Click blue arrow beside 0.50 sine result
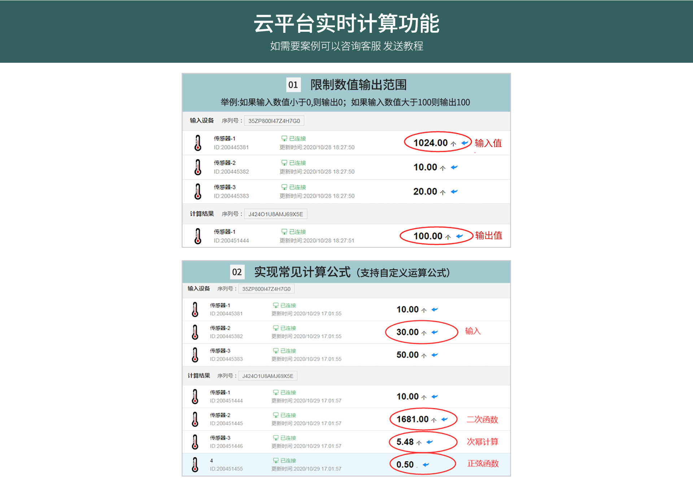Viewport: 693px width, 478px height. 426,465
